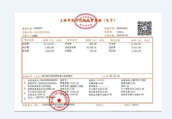Click the blurred 交款人 name field

[x=34, y=36]
